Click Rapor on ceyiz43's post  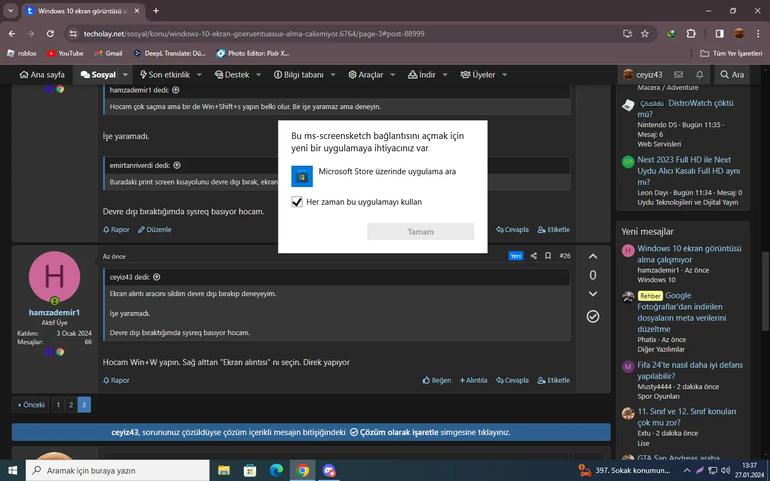116,230
